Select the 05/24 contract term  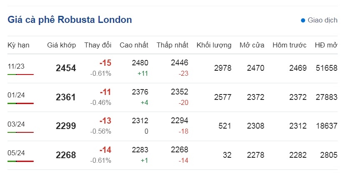click(16, 153)
